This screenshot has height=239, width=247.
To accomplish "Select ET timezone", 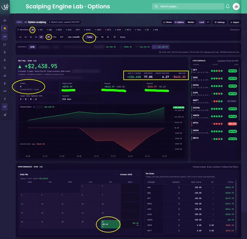I will click(208, 22).
